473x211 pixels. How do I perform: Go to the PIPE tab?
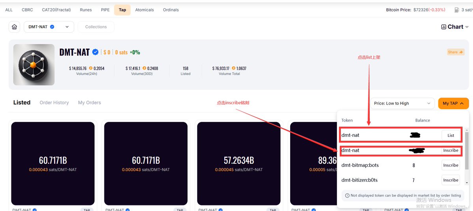105,10
